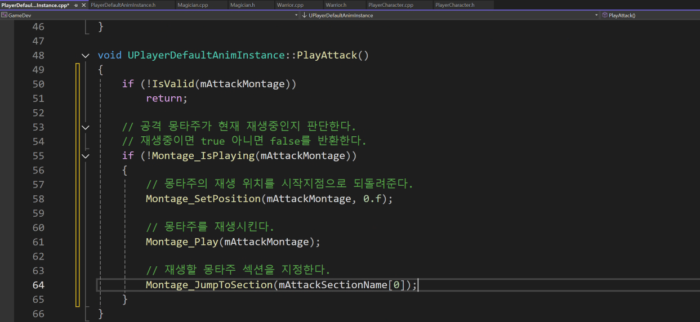The width and height of the screenshot is (700, 322).
Task: Click line number 64 in the margin
Action: click(38, 285)
